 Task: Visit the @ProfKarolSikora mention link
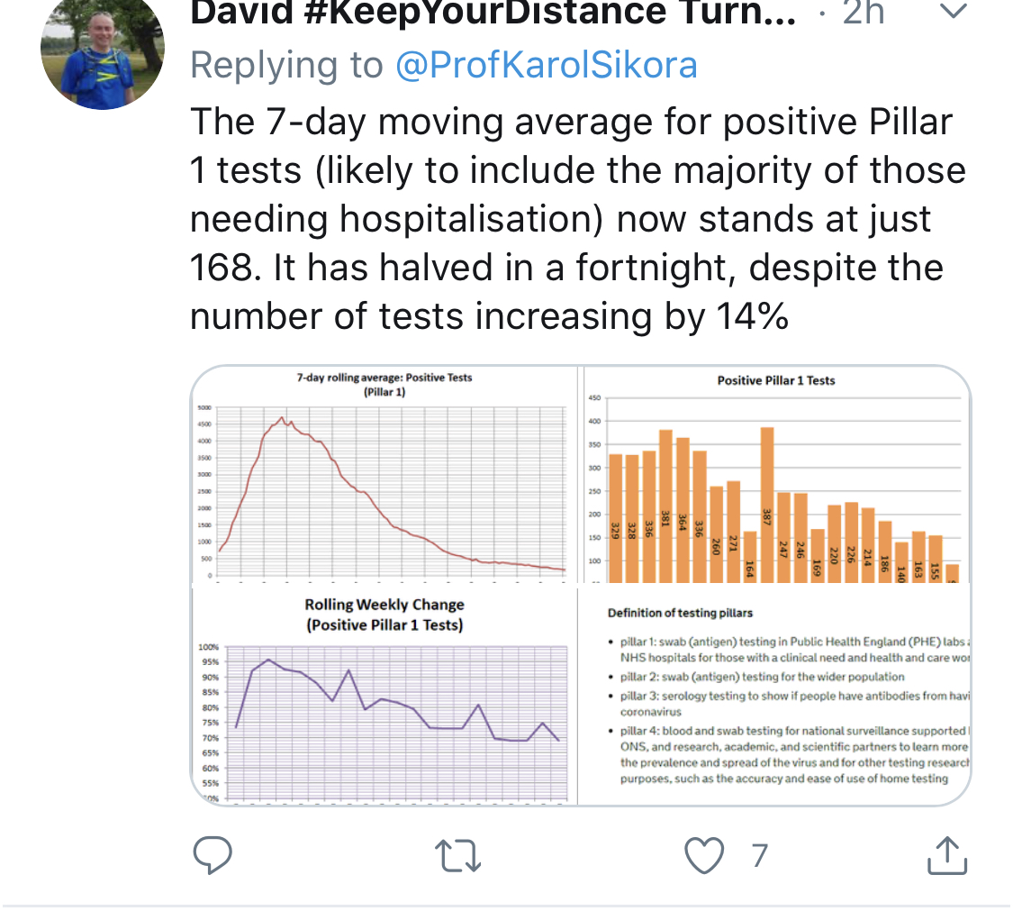[x=546, y=66]
